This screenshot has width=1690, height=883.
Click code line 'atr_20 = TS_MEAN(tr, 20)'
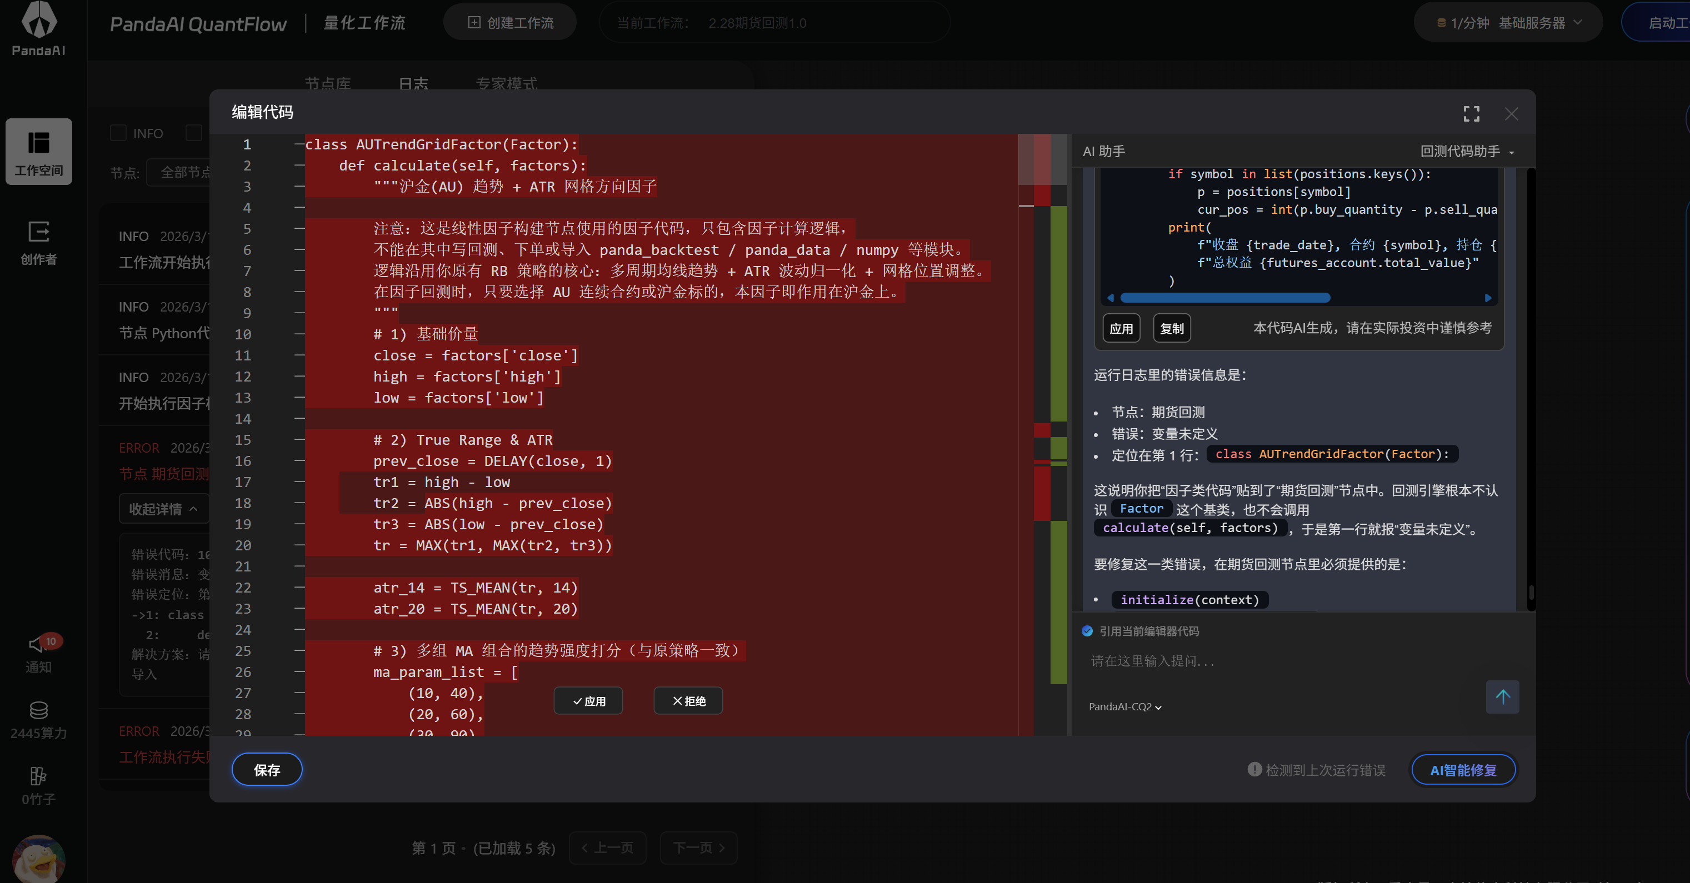pos(476,609)
